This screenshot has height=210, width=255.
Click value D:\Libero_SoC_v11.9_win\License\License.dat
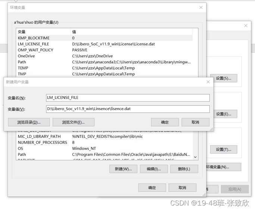tap(113, 44)
